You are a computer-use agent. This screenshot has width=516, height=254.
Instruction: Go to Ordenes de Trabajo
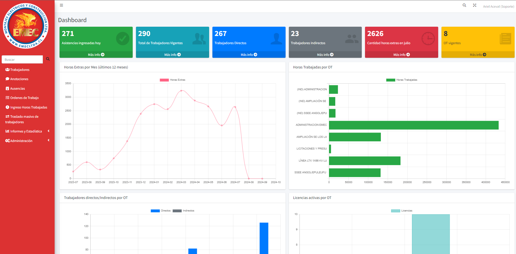pyautogui.click(x=24, y=98)
